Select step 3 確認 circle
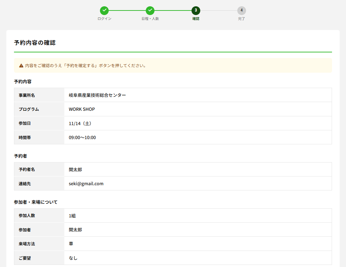Screen dimensions: 346x267 tap(196, 10)
